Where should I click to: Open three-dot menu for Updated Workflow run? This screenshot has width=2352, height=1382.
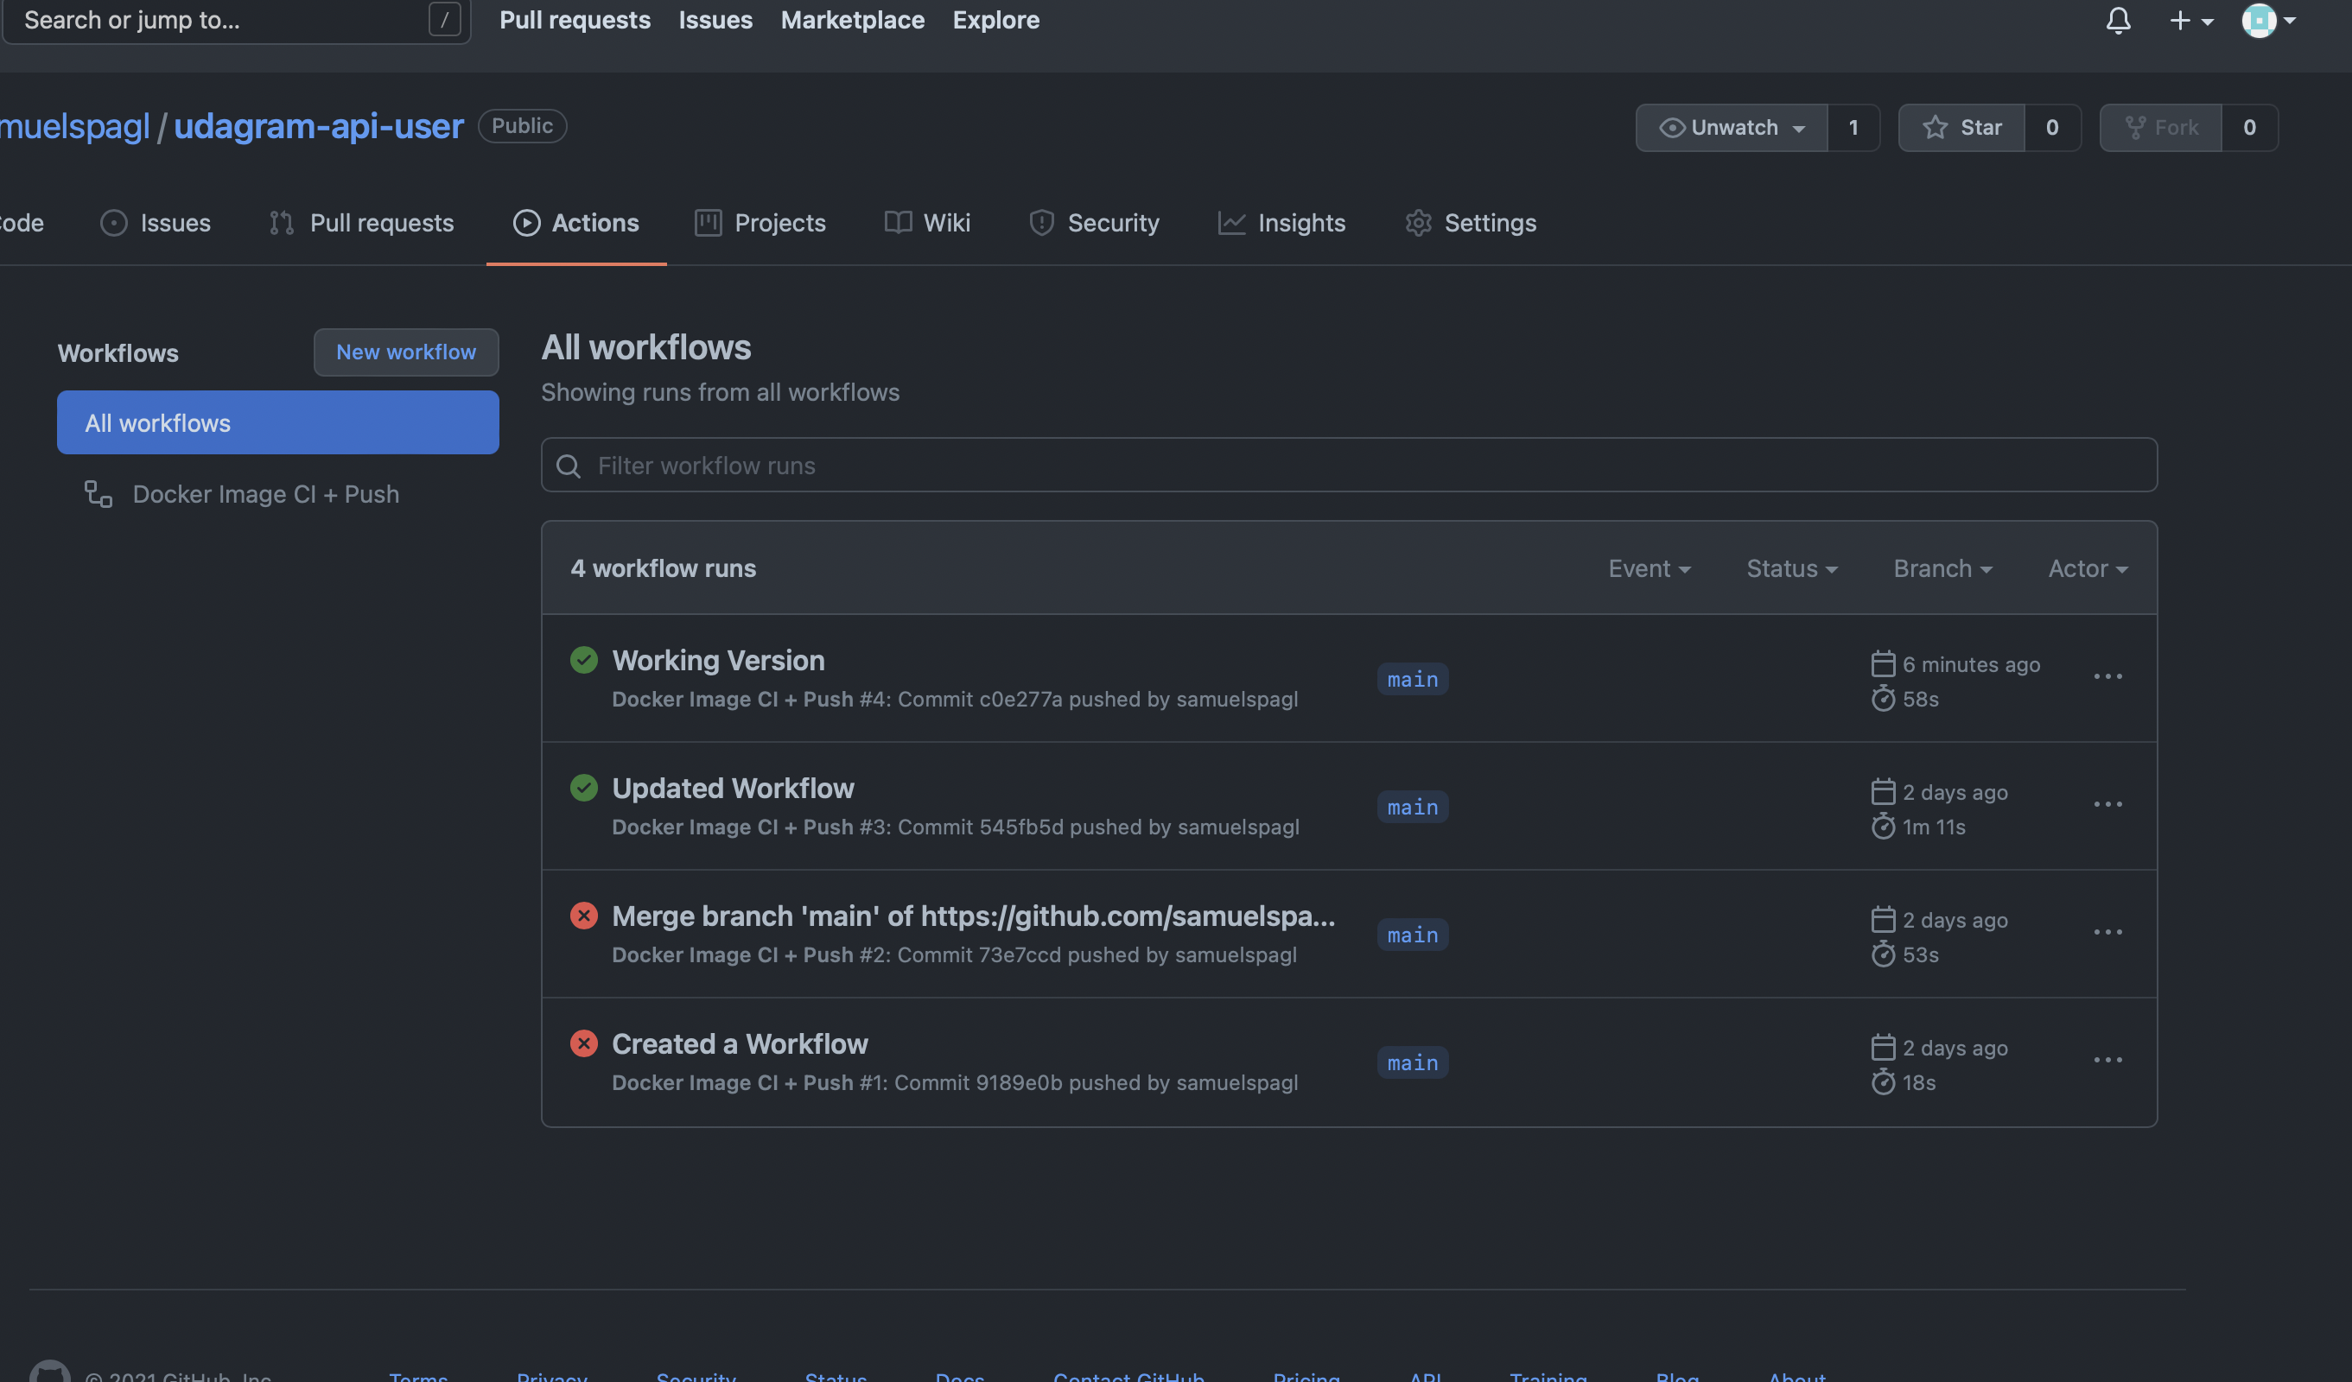(2107, 804)
